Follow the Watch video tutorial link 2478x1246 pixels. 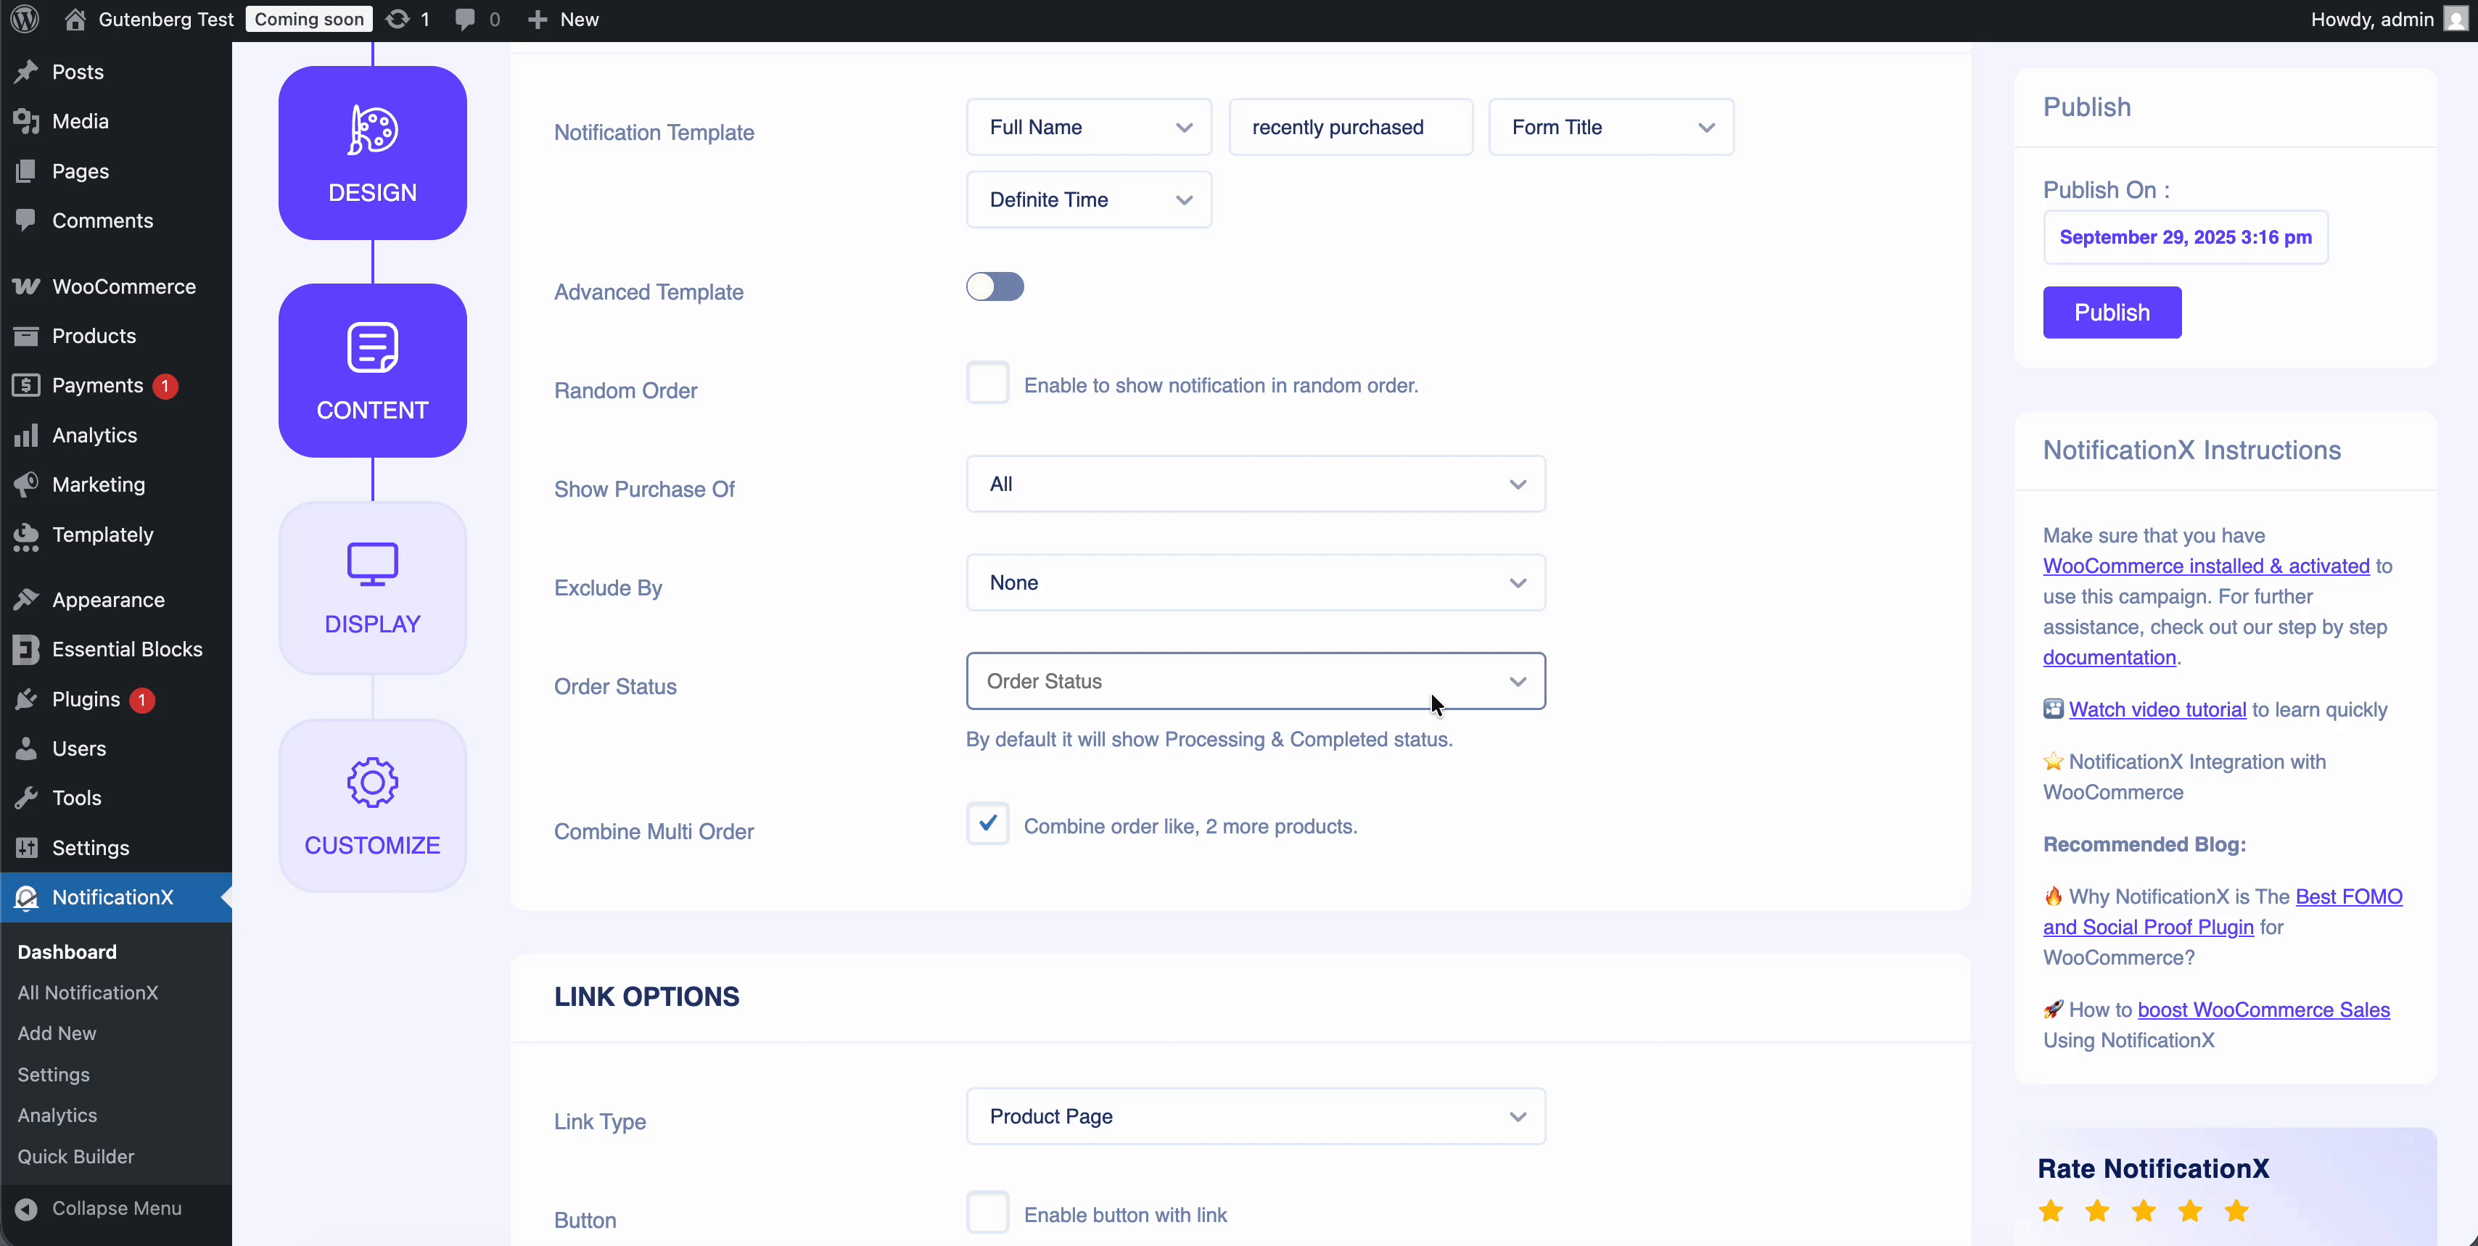click(2157, 709)
